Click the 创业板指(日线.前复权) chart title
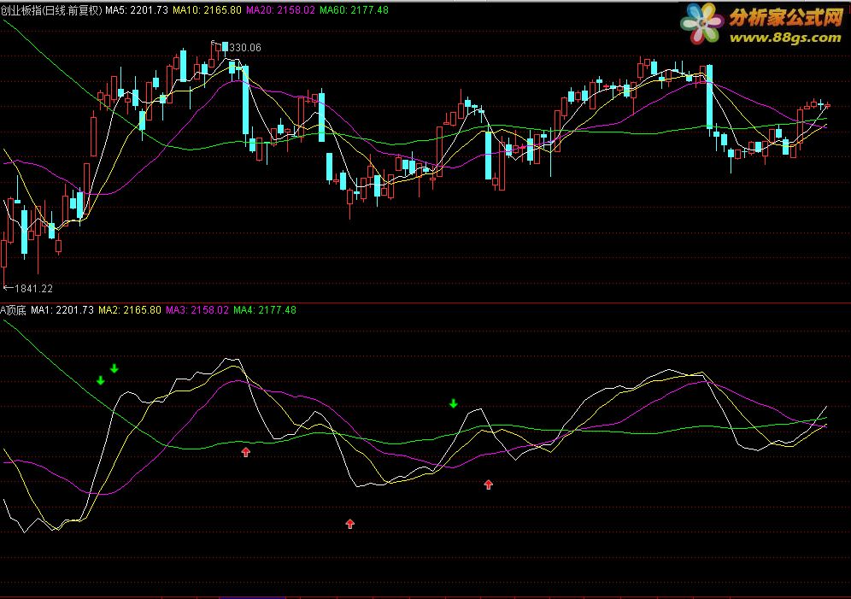The height and width of the screenshot is (599, 851). (51, 9)
